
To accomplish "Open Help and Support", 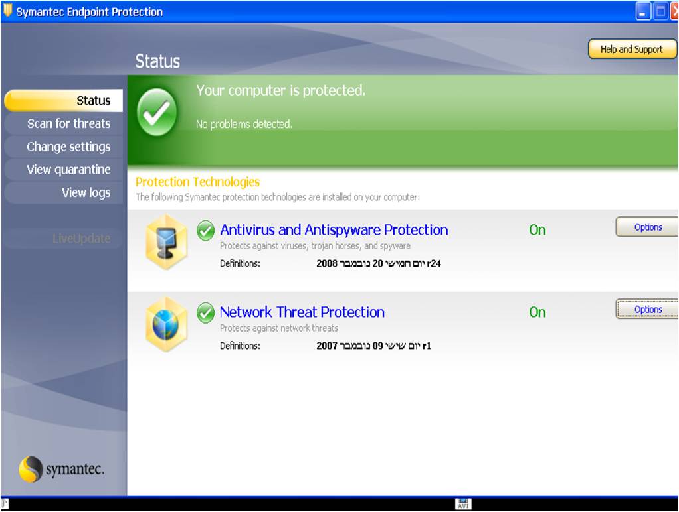I will [632, 49].
